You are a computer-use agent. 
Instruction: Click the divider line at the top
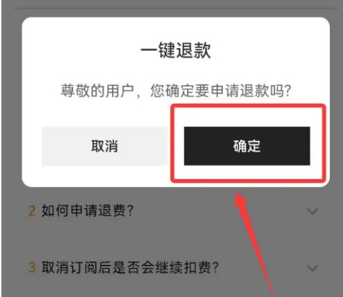click(x=176, y=9)
